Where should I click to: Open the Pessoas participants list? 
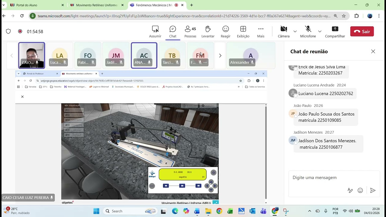click(190, 32)
